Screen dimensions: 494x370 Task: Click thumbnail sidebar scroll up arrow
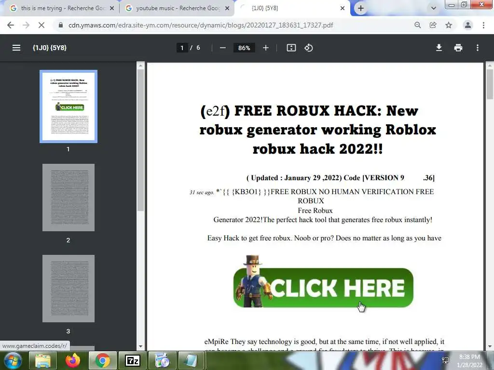pyautogui.click(x=140, y=66)
